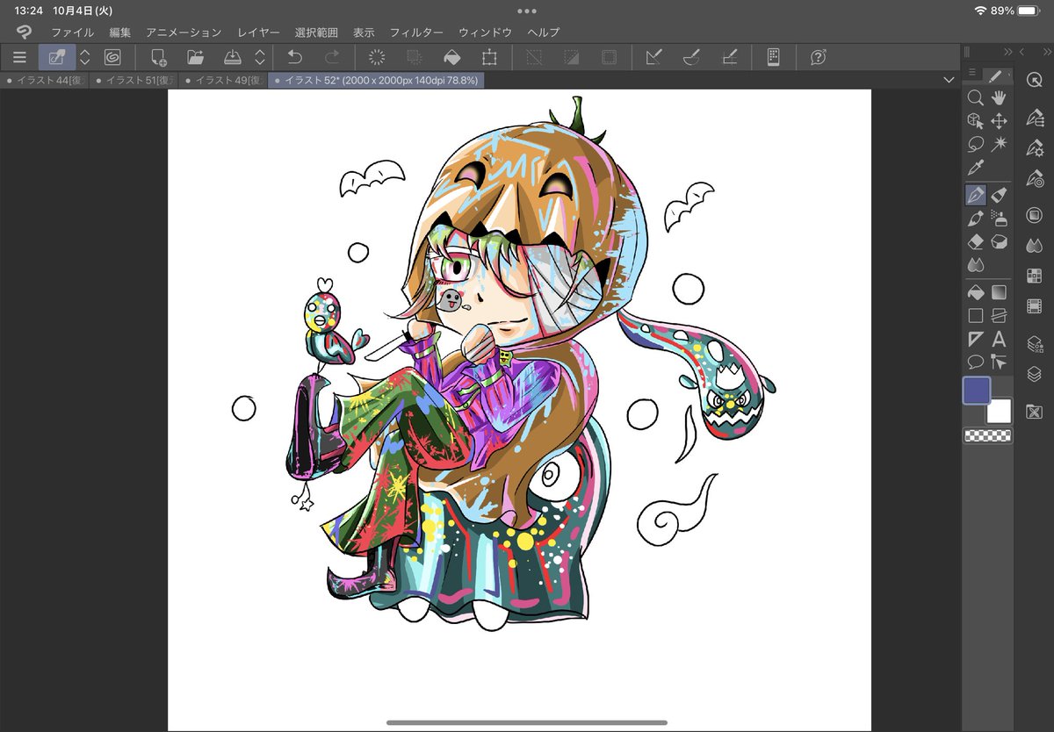The height and width of the screenshot is (732, 1054).
Task: Switch to イラスト 49 canvas tab
Action: (x=224, y=80)
